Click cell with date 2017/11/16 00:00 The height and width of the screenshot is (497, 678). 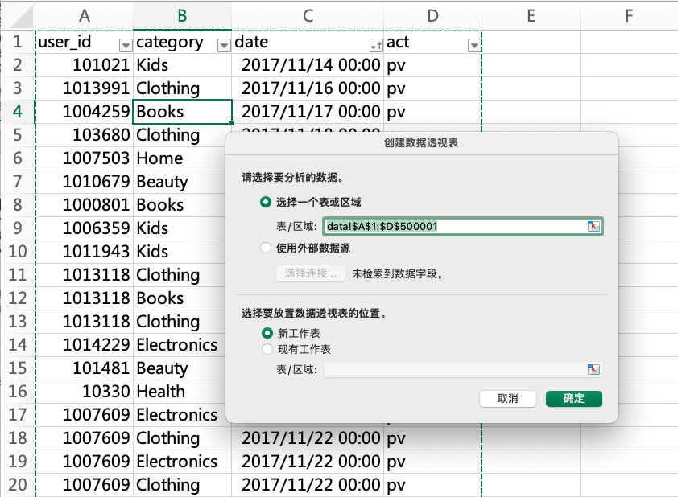tap(308, 88)
